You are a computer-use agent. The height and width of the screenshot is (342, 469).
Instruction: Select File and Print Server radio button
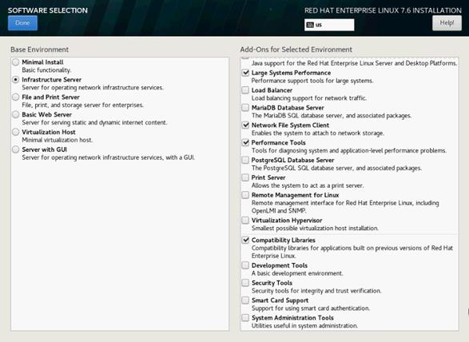click(x=15, y=97)
